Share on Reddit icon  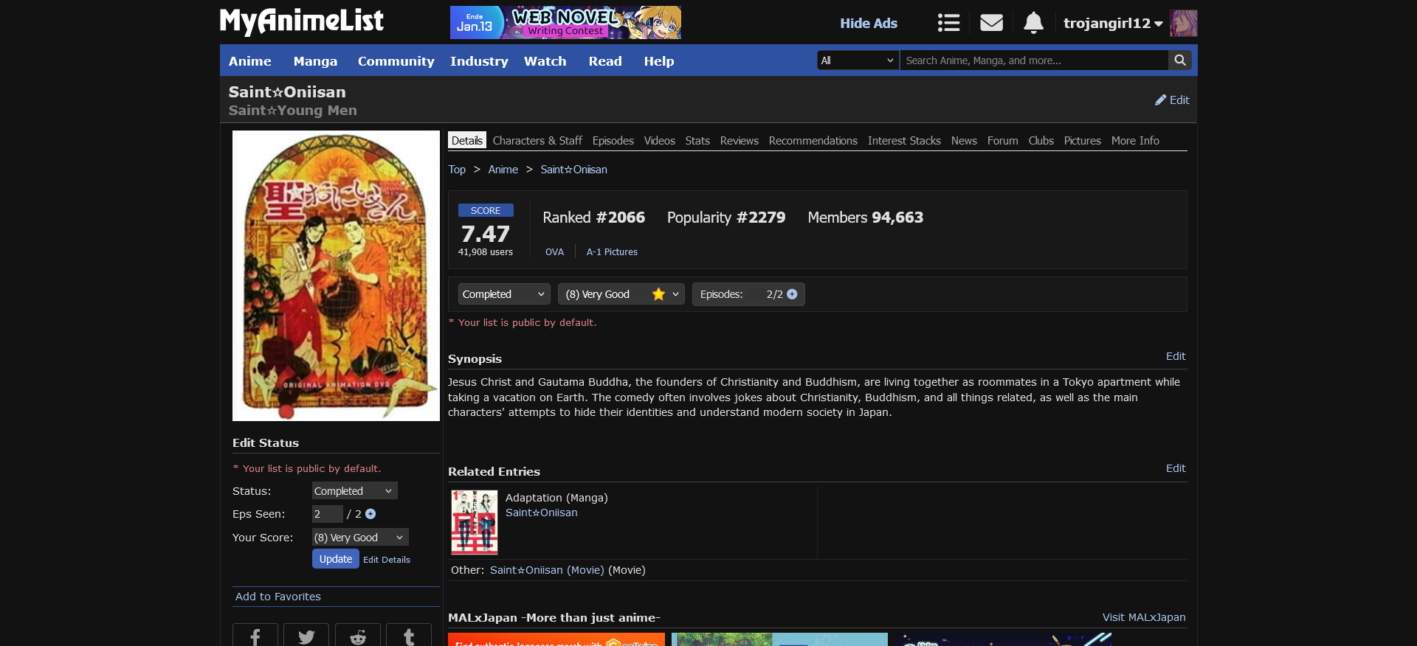(x=358, y=636)
